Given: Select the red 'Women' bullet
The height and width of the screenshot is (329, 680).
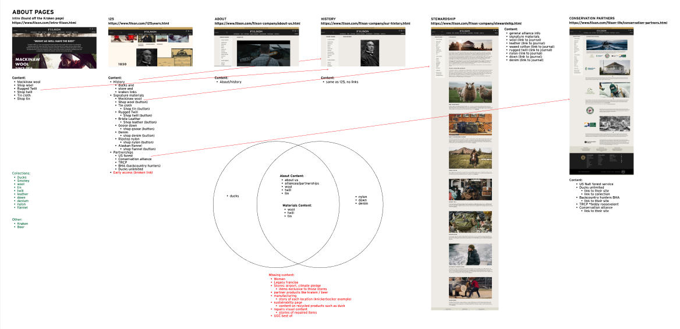Looking at the screenshot, I should pos(279,279).
